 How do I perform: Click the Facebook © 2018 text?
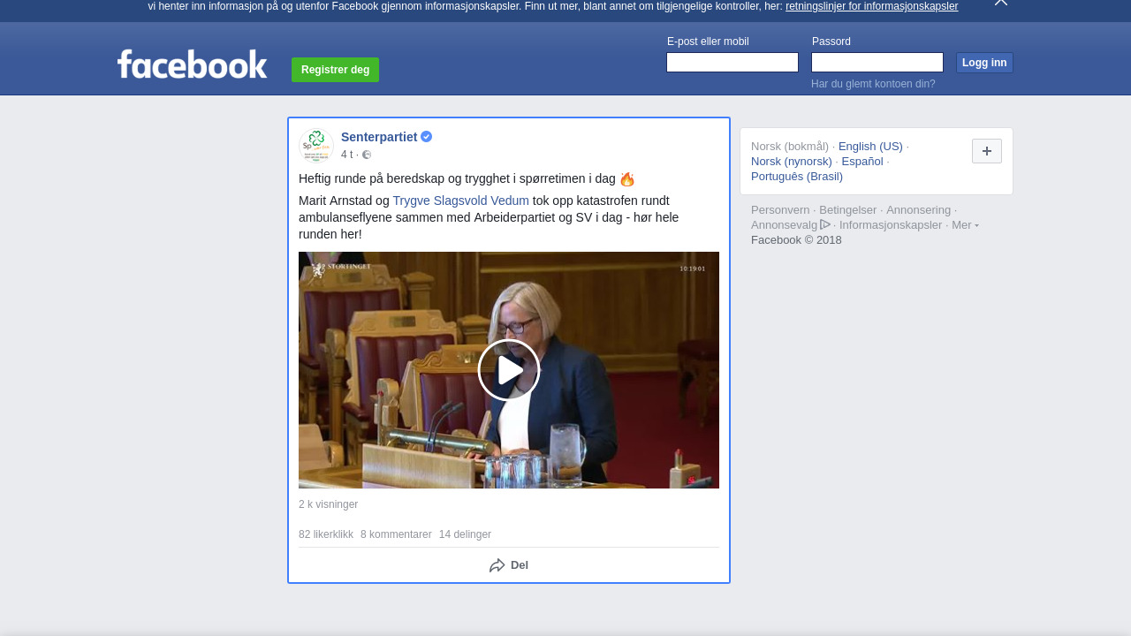[x=796, y=240]
